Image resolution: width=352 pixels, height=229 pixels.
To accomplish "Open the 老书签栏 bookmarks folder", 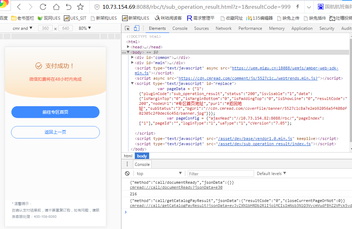I will [x=23, y=18].
